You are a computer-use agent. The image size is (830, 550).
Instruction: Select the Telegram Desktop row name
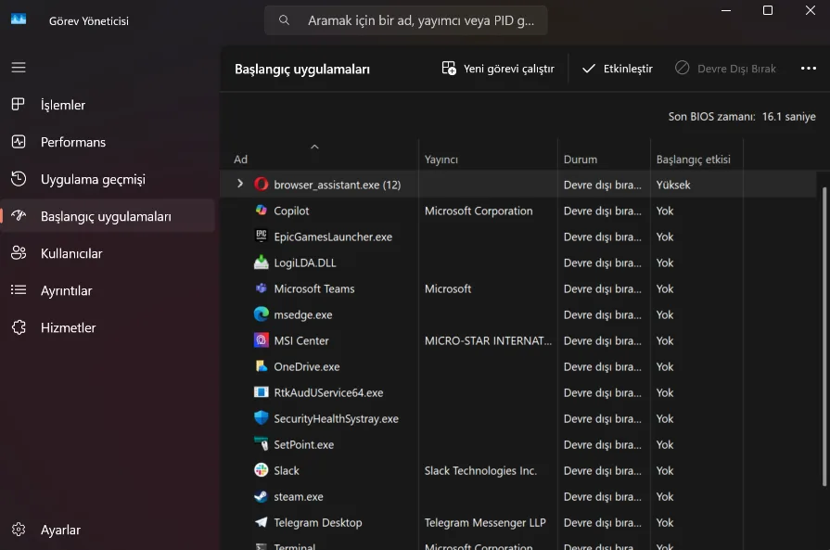(317, 522)
